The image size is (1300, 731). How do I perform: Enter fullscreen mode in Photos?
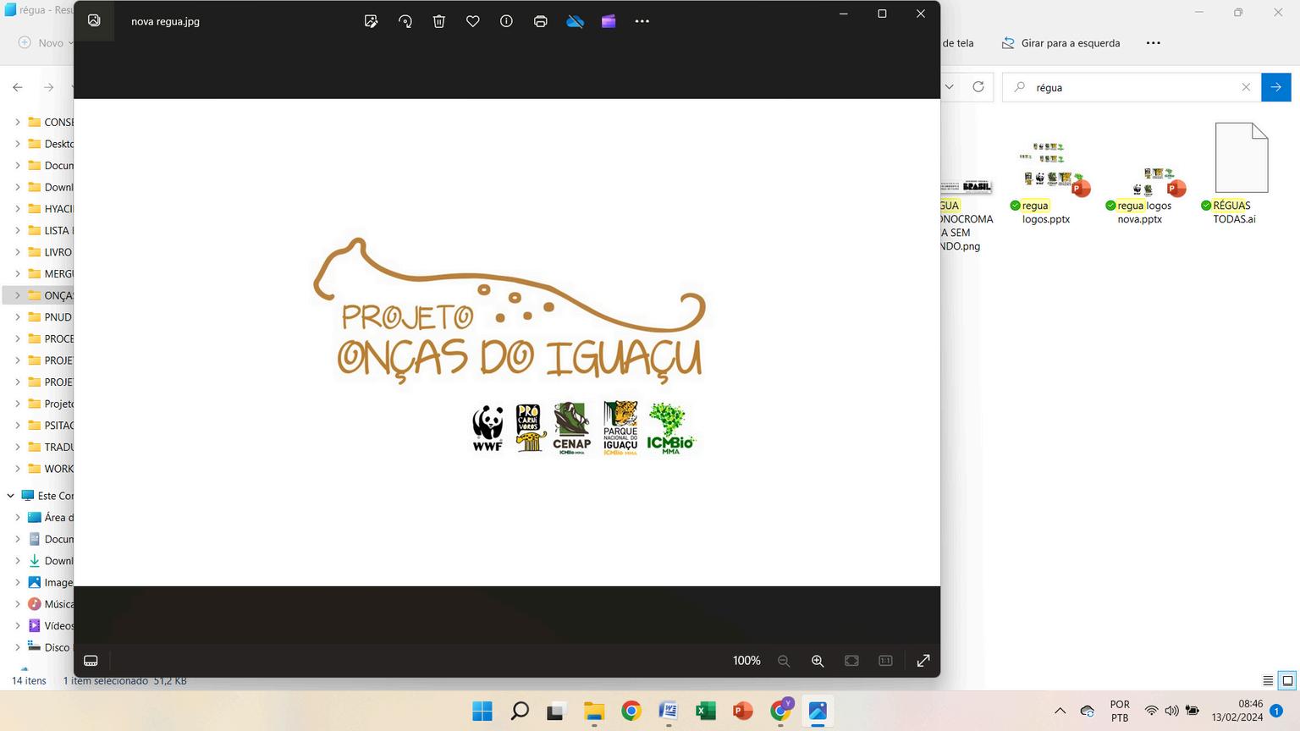[x=923, y=661]
